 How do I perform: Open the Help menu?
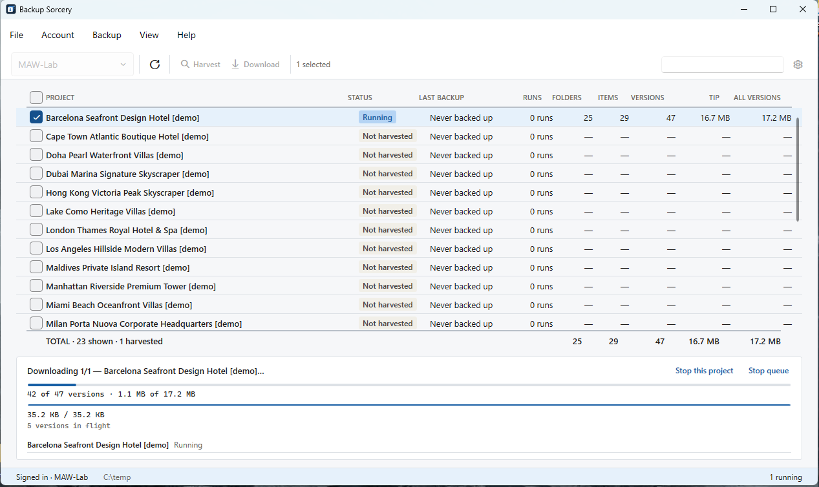[x=186, y=35]
